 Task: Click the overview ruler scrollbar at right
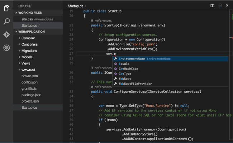[231, 75]
